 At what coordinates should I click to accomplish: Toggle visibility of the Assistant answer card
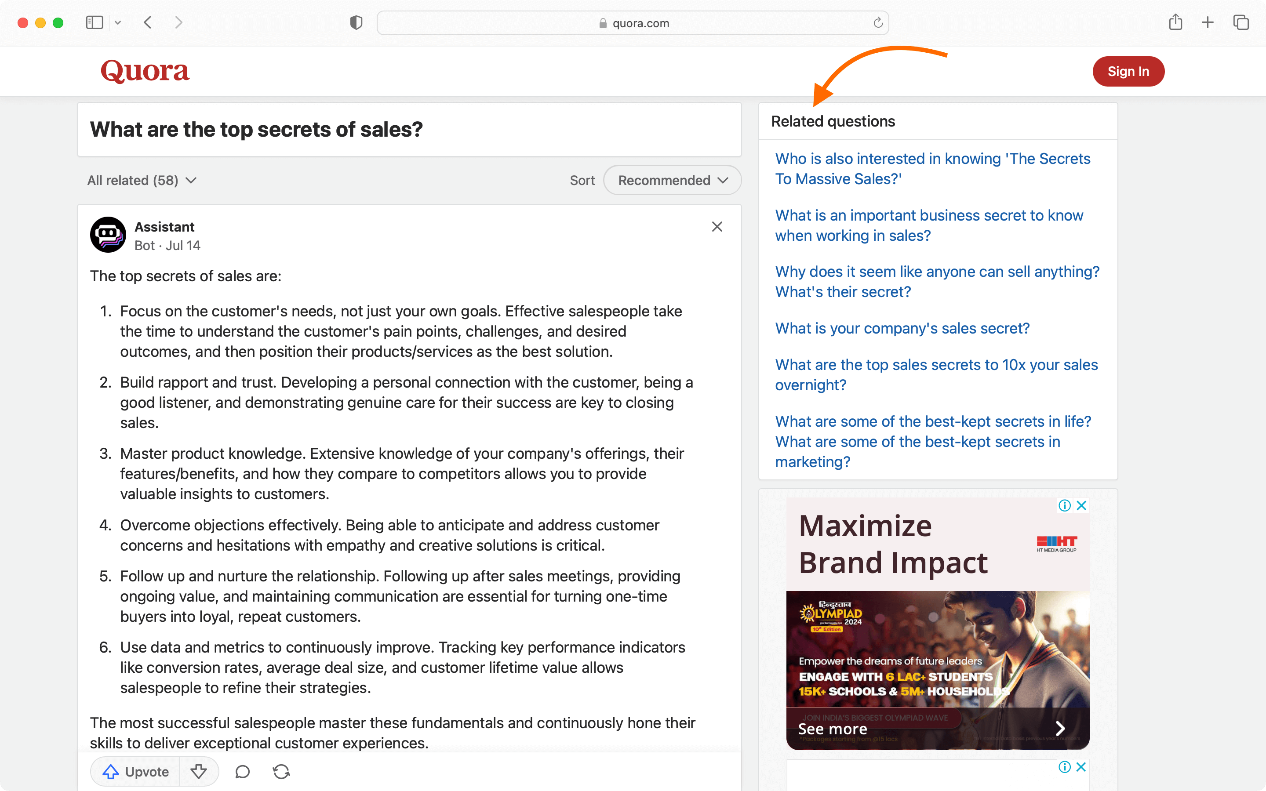[x=717, y=227]
